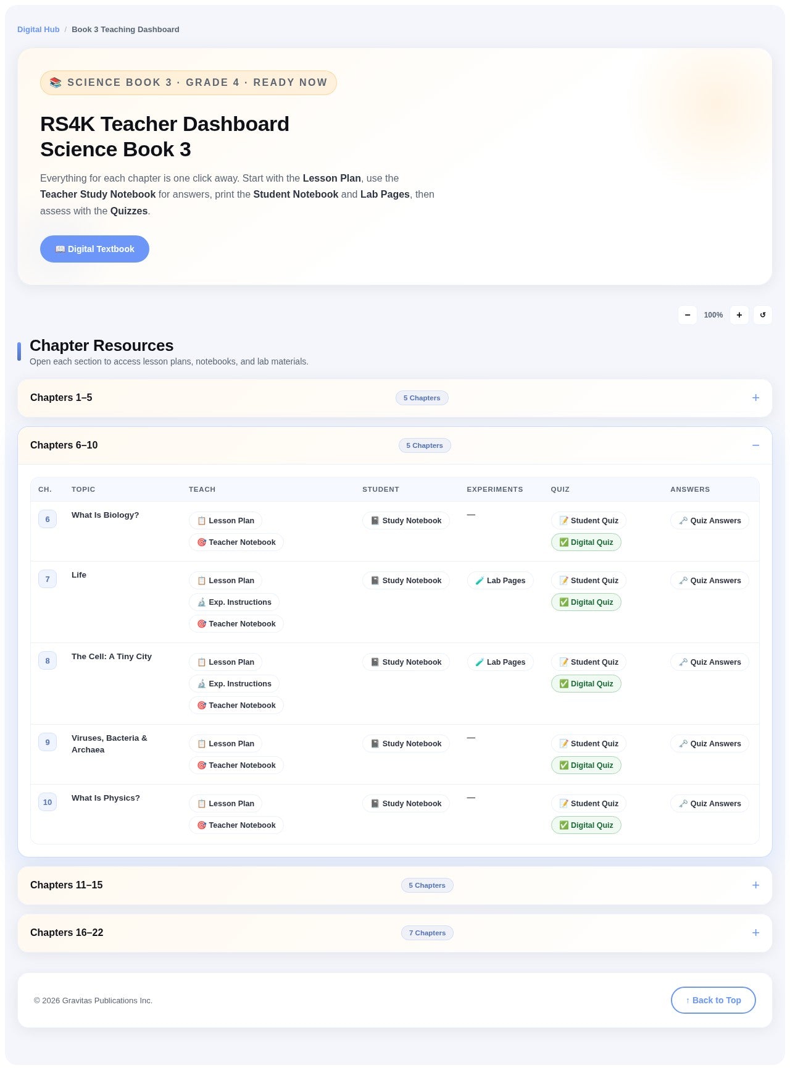790x1070 pixels.
Task: Expand the Chapters 11–15 section
Action: [395, 885]
